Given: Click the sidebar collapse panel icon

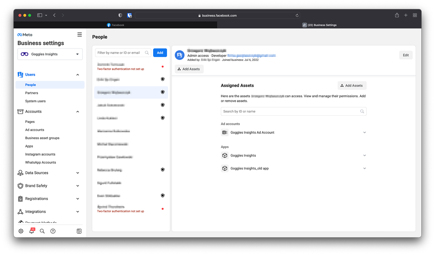Looking at the screenshot, I should point(79,231).
